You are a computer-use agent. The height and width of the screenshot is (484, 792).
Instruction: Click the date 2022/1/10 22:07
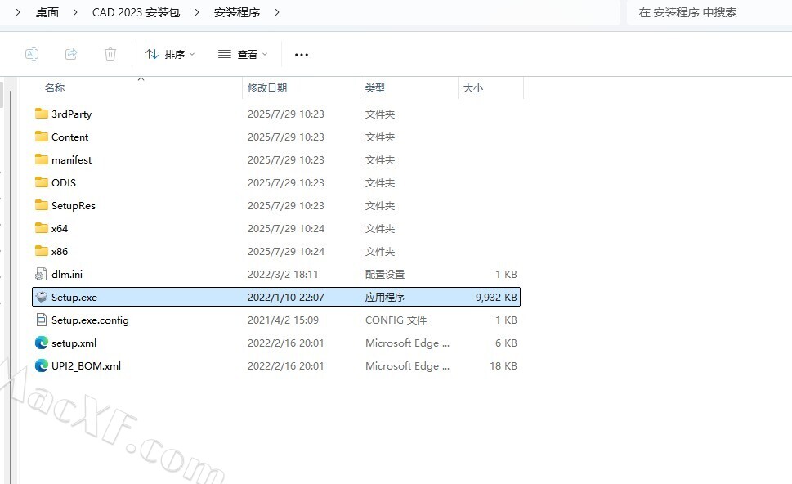pyautogui.click(x=286, y=297)
